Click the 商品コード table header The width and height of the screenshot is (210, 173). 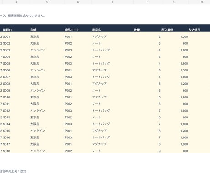tap(72, 30)
